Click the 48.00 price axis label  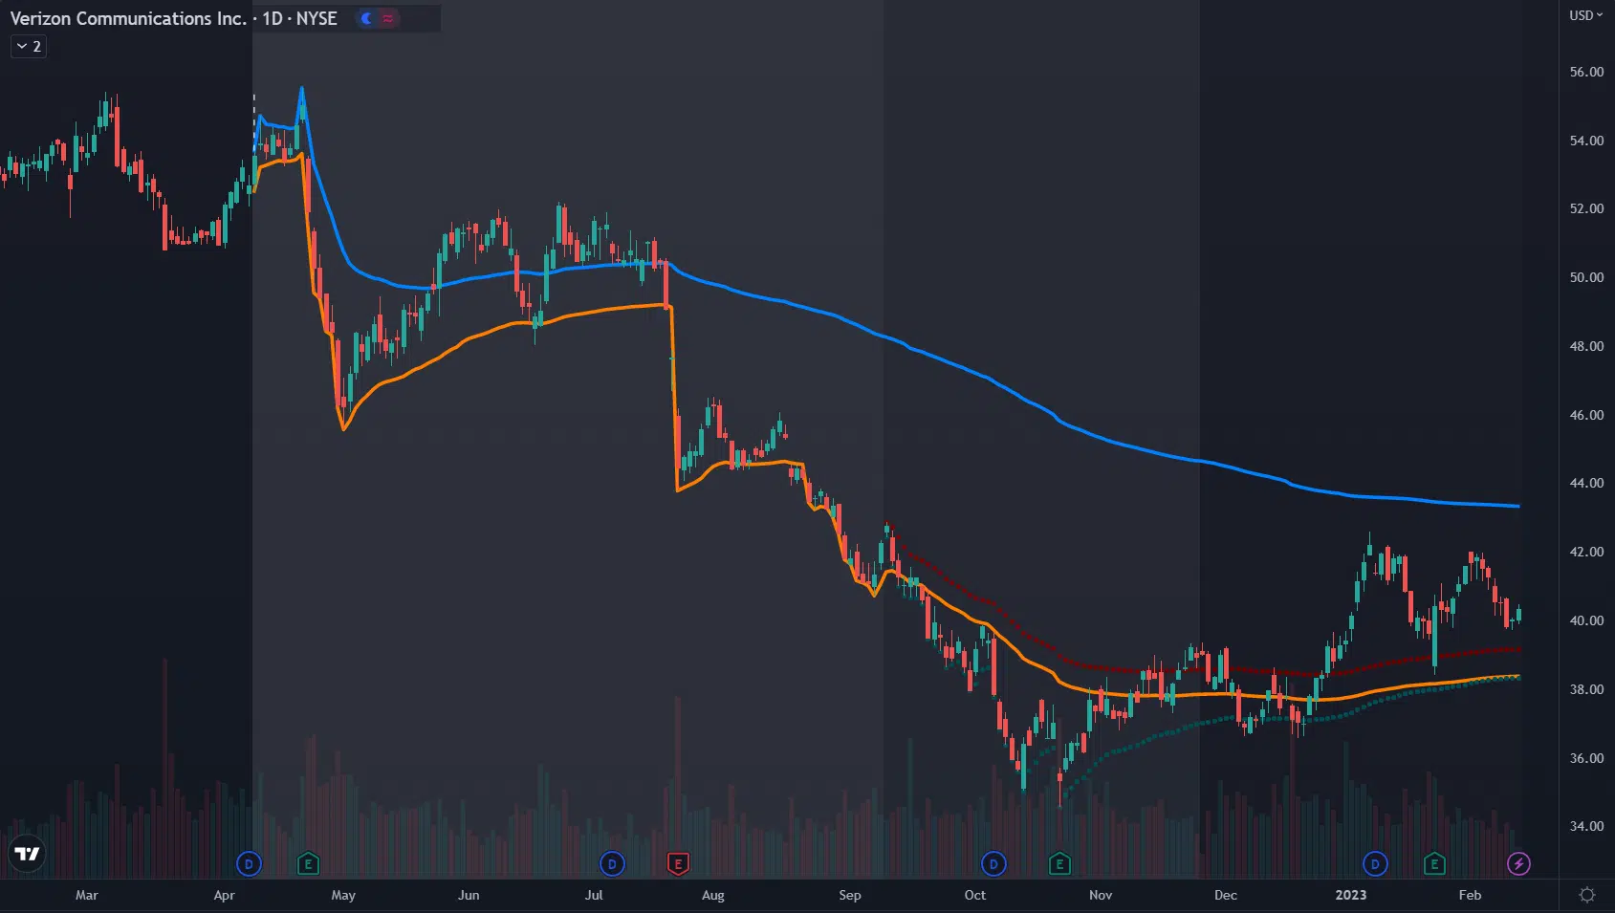tap(1586, 346)
